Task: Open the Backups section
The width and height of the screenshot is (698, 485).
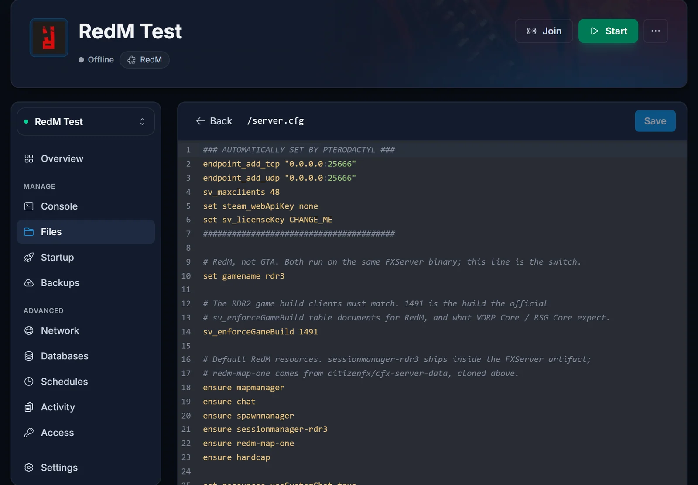Action: pos(86,283)
